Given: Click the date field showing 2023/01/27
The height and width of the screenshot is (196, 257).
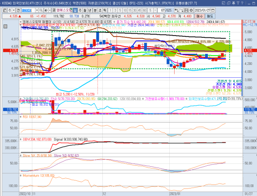Looking at the screenshot, I should click(x=202, y=10).
